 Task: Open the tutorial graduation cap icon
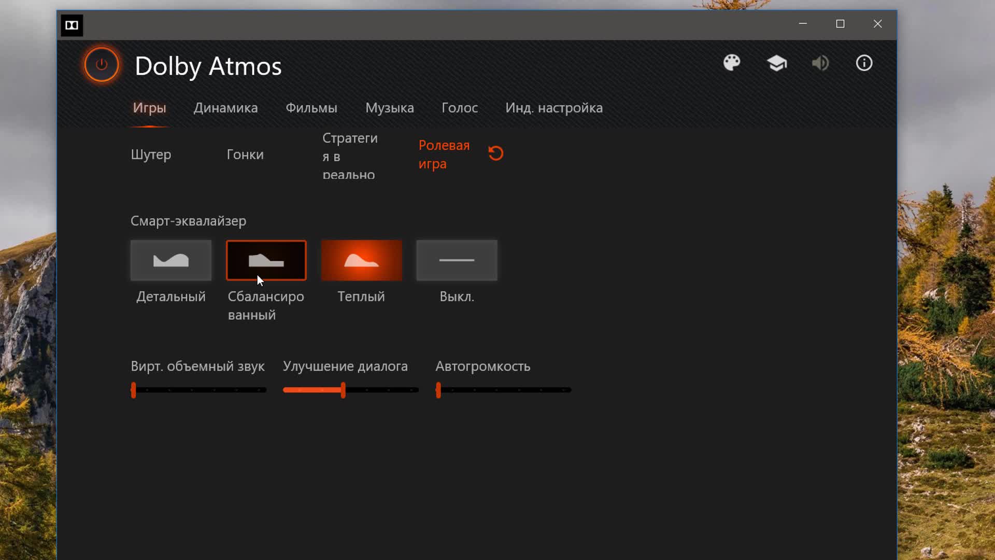[777, 63]
